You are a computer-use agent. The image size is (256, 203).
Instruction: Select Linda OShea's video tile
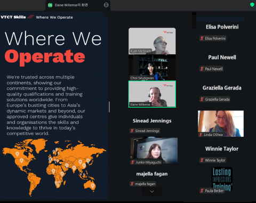[x=221, y=124]
